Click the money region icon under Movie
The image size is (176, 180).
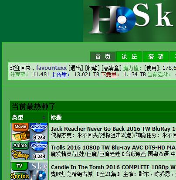(20, 136)
